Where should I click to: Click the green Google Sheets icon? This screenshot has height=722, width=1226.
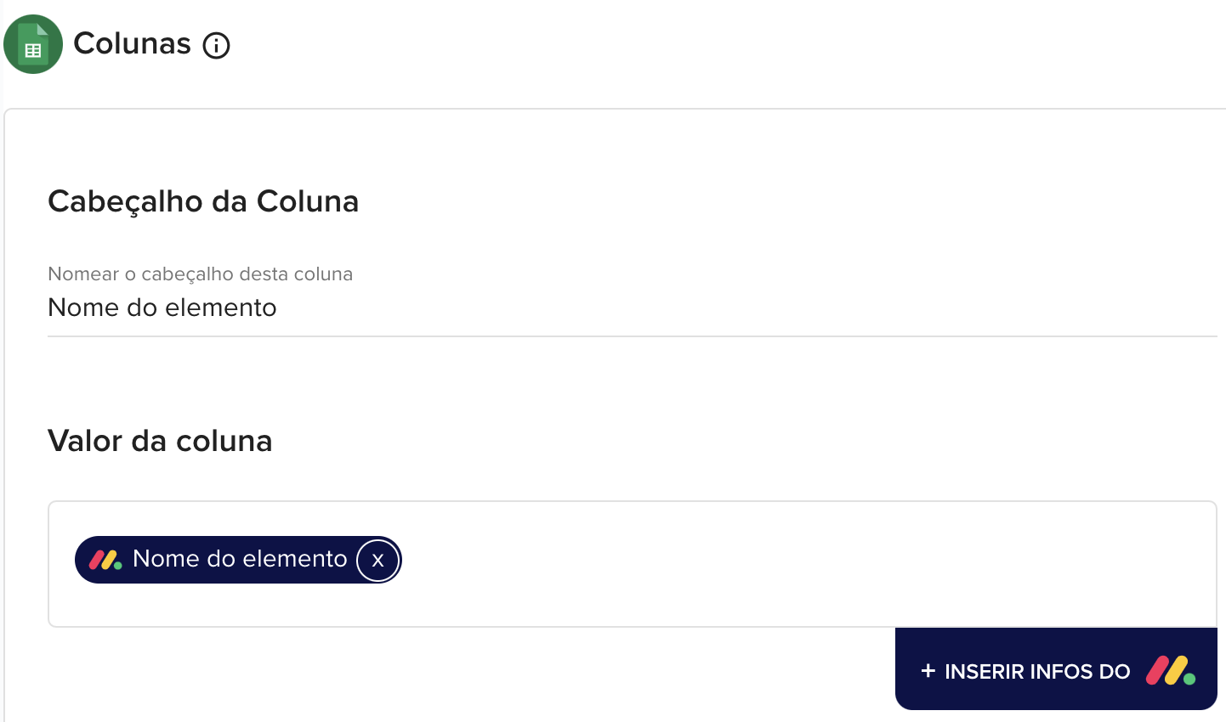point(33,44)
